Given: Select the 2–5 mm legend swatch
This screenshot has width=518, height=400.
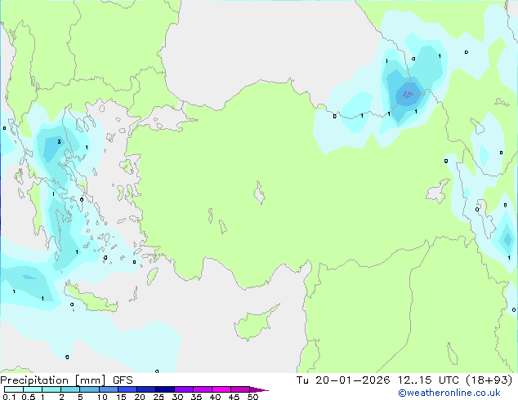Looking at the screenshot, I should [x=70, y=389].
